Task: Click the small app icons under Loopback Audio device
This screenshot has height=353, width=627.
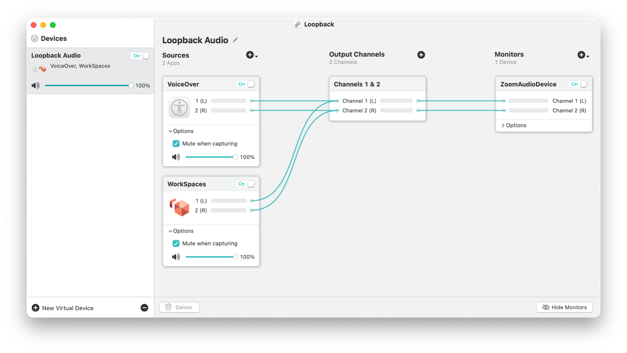Action: point(39,69)
